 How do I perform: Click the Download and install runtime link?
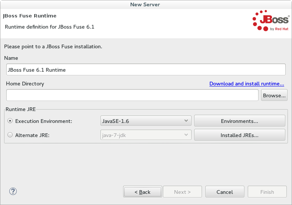(x=247, y=84)
